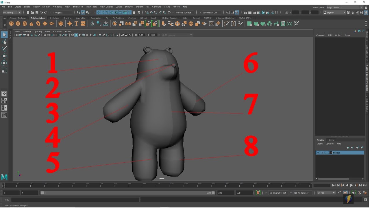The width and height of the screenshot is (370, 208).
Task: Switch to the Anim tab in layer editor
Action: click(x=331, y=140)
